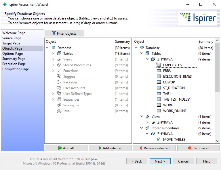
Task: Collapse the right Stored Procedures node
Action: pos(142,128)
